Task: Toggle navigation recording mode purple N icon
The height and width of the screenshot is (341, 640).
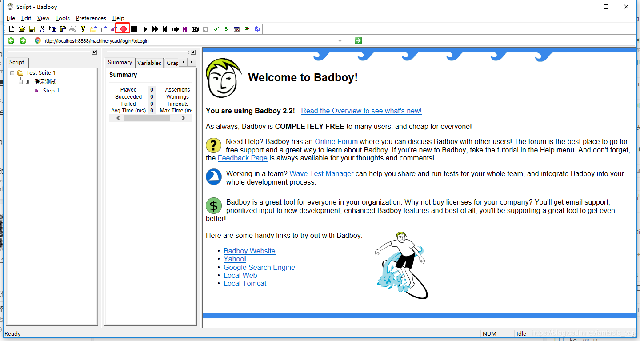Action: tap(184, 29)
